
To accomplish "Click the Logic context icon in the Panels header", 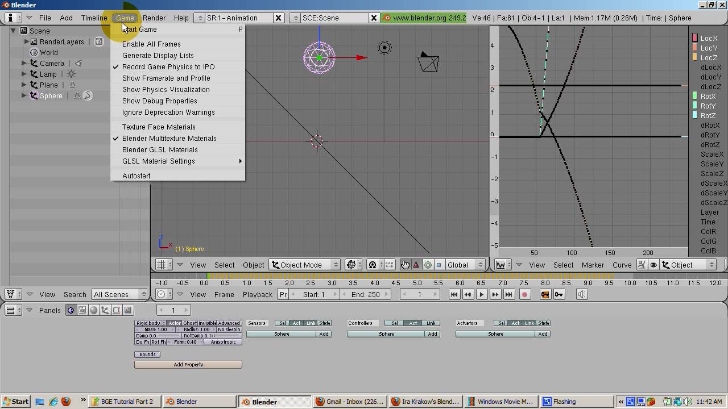I will pyautogui.click(x=71, y=310).
